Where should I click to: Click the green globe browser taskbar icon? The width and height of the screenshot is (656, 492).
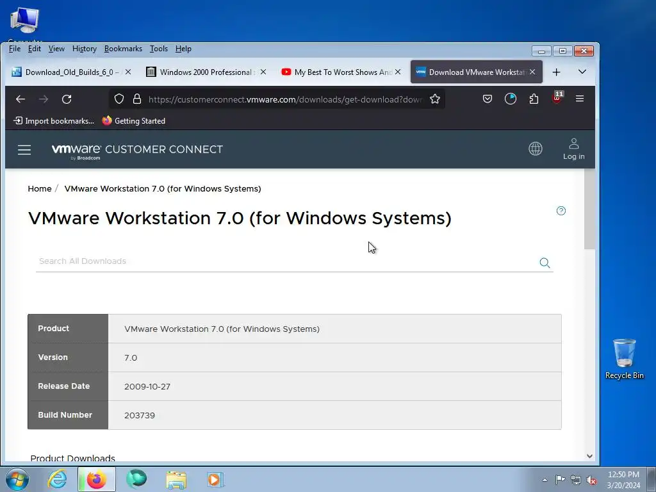pyautogui.click(x=136, y=479)
